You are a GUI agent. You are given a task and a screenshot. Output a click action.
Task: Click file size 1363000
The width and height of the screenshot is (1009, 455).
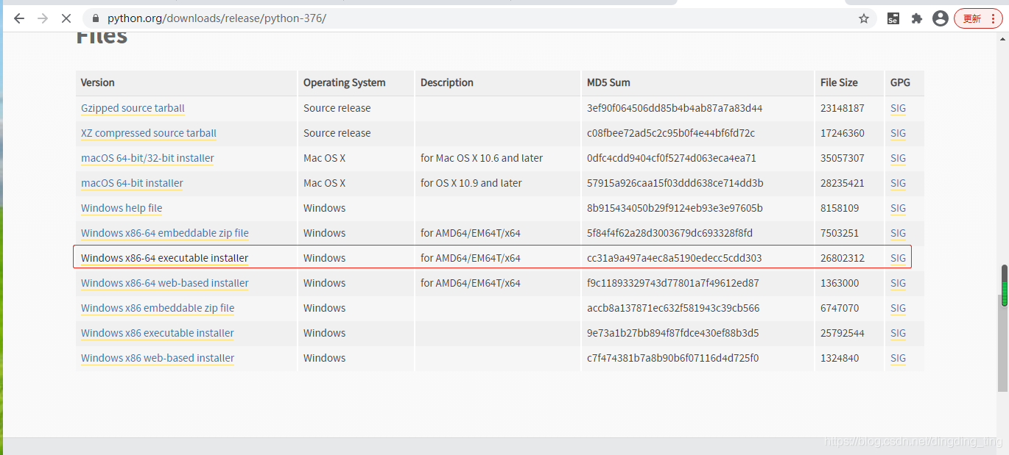tap(840, 283)
